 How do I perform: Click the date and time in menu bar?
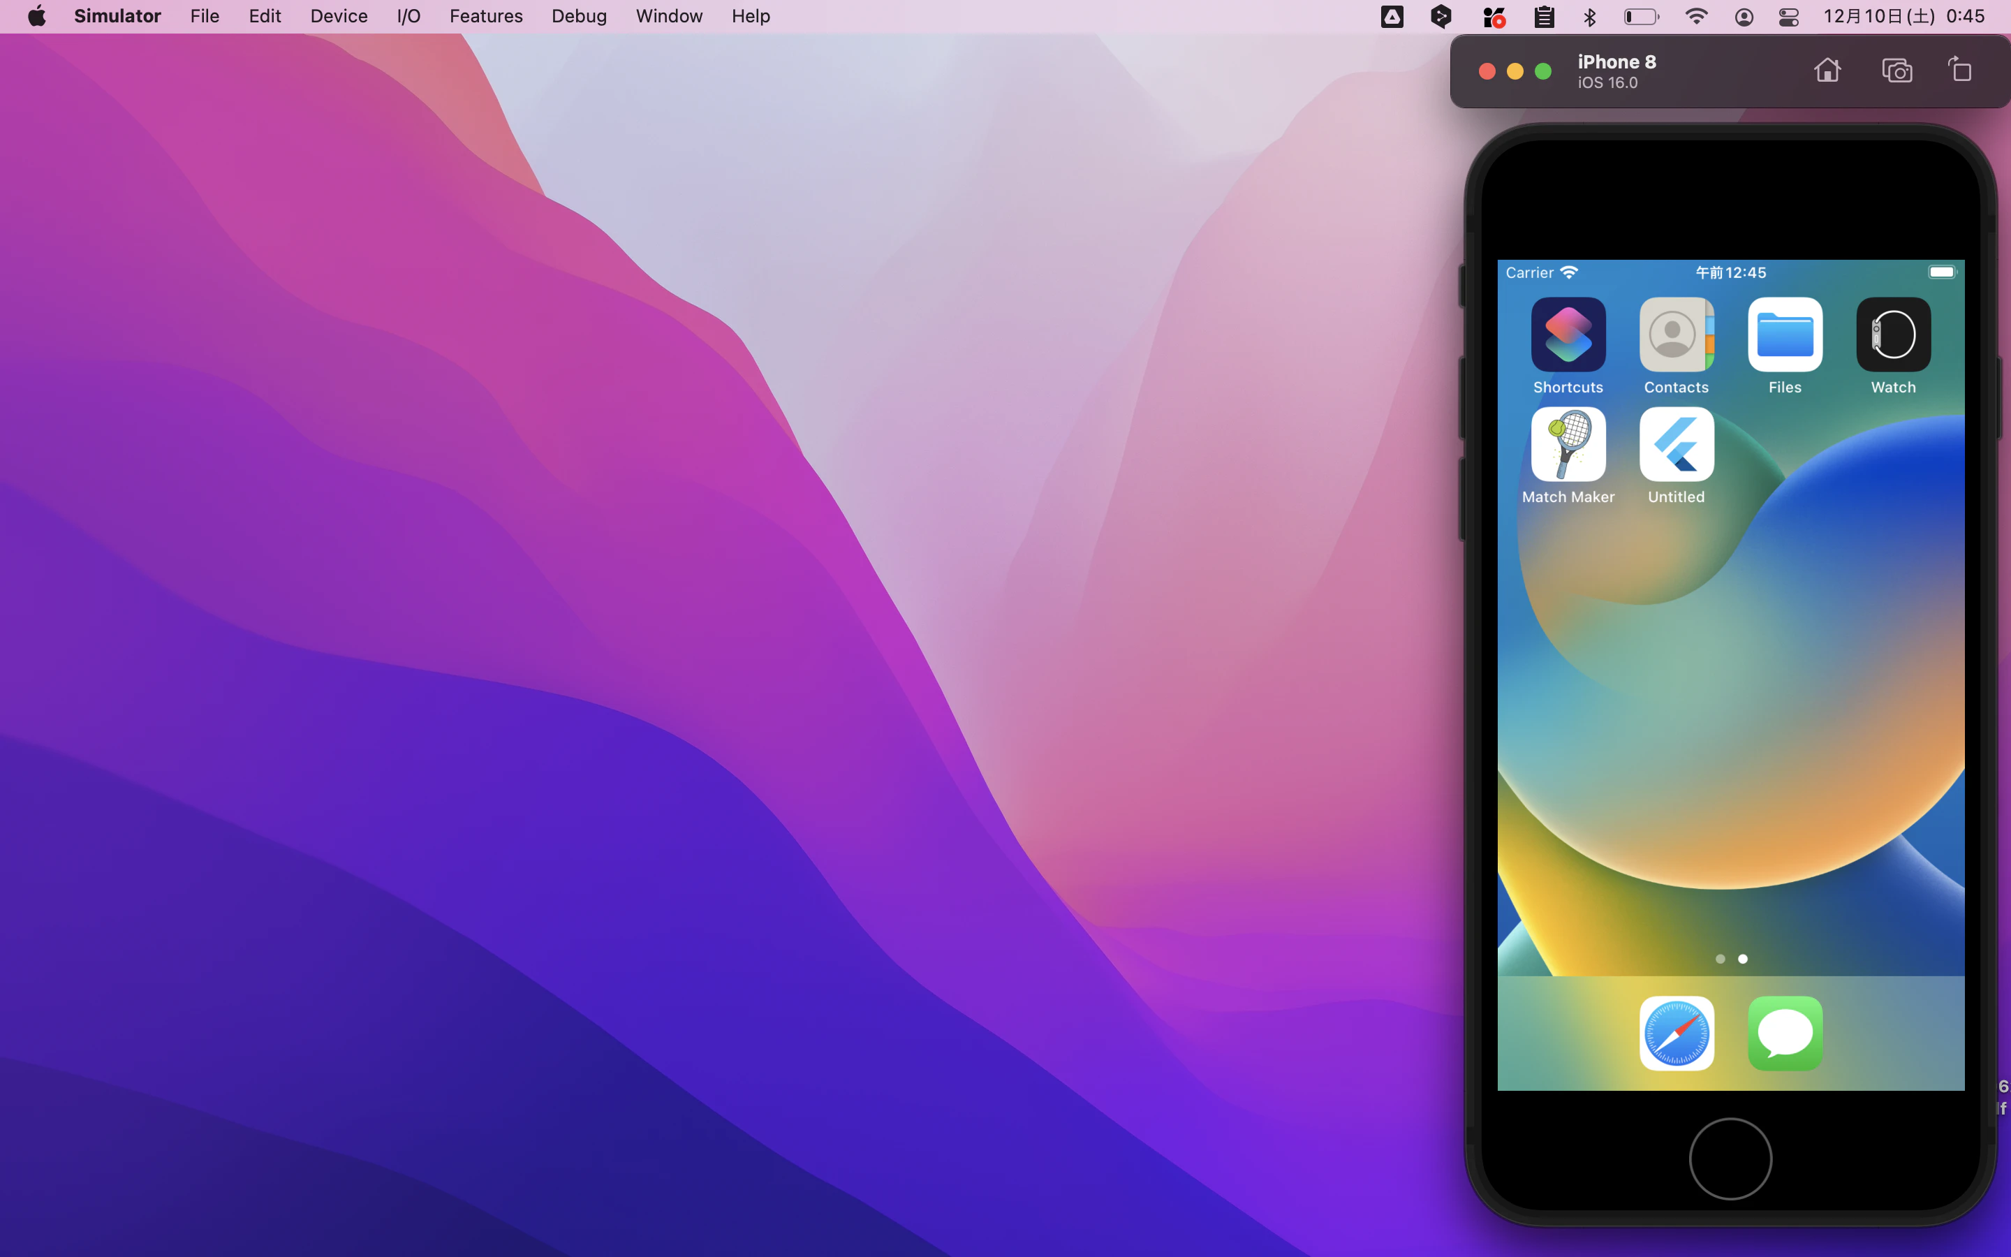click(x=1903, y=17)
